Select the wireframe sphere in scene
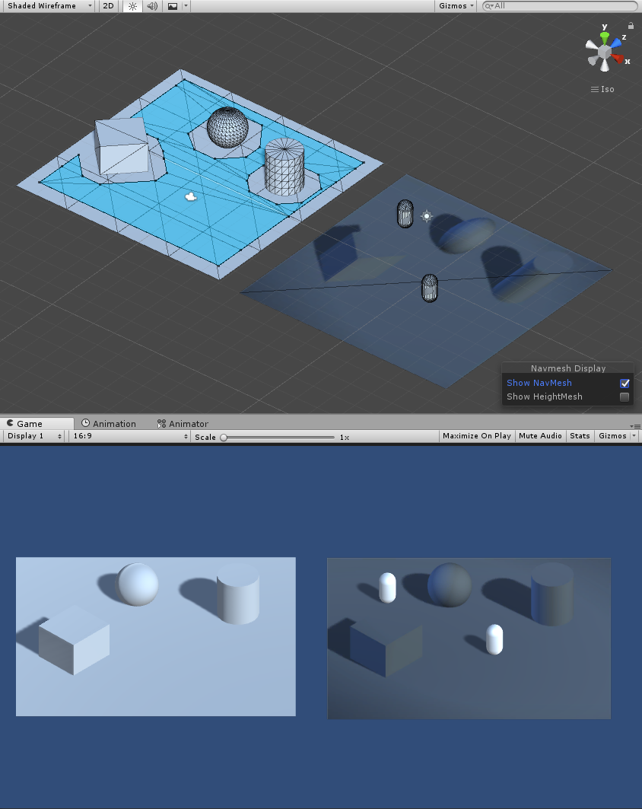The image size is (642, 809). (x=227, y=127)
